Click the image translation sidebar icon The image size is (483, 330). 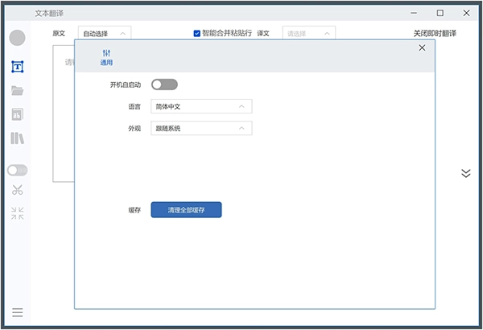tap(17, 114)
